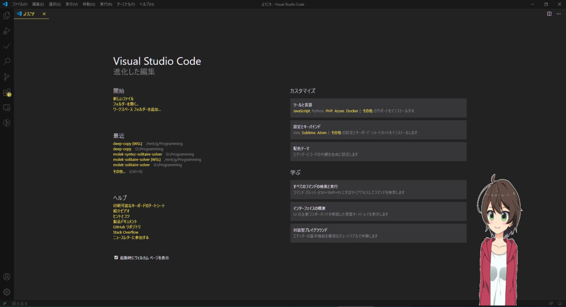Click ニュースレターに参加する link

click(x=131, y=238)
